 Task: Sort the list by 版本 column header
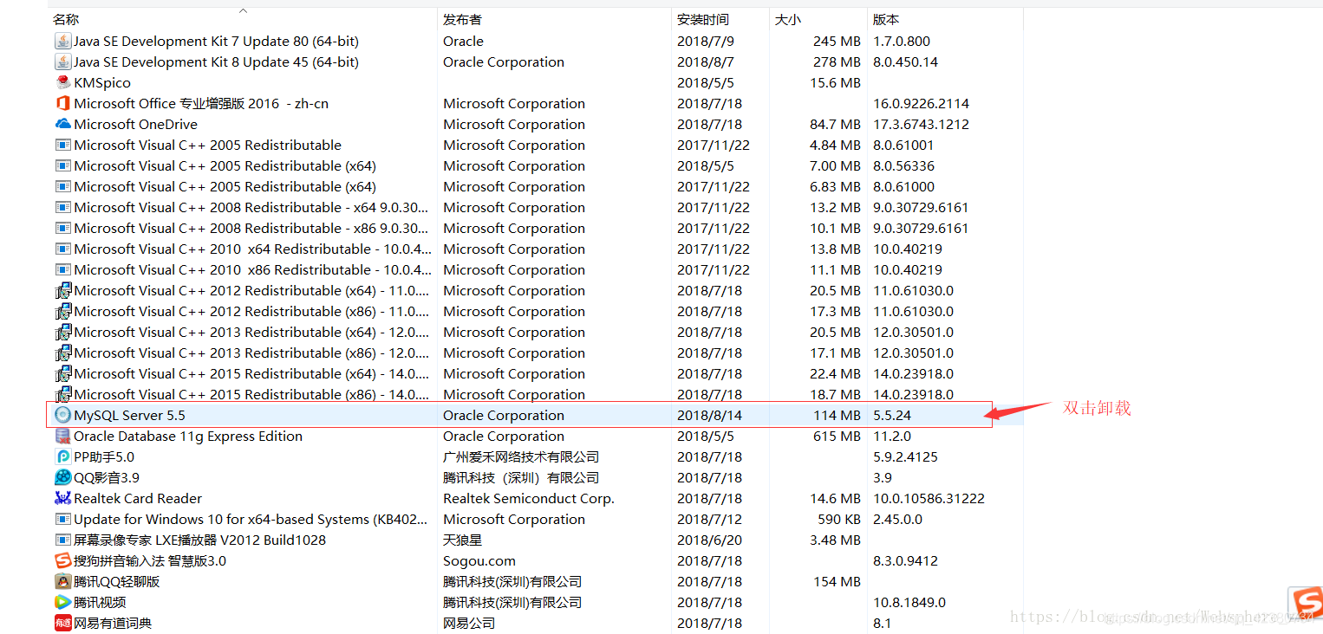point(883,19)
